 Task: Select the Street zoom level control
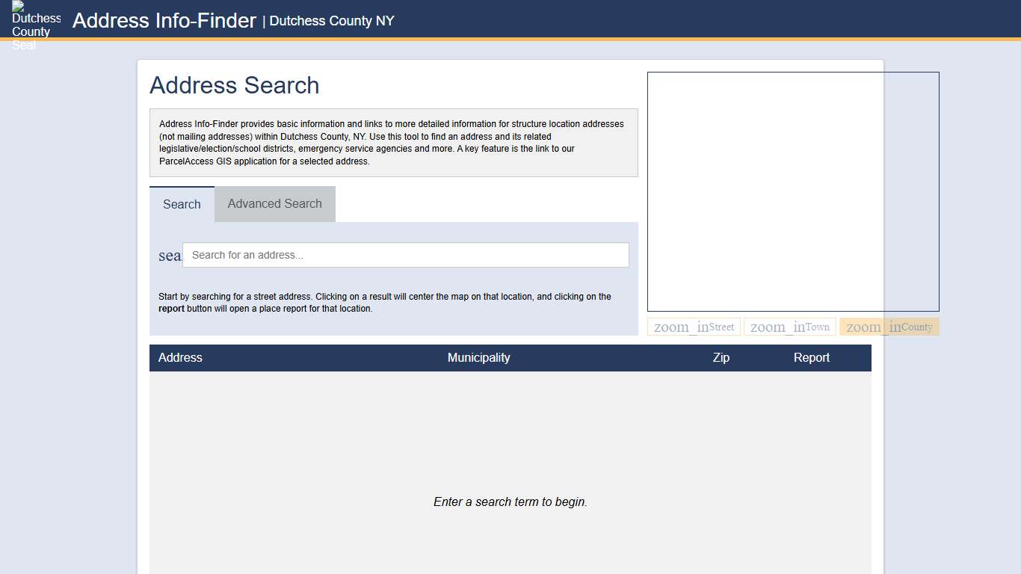click(x=693, y=326)
